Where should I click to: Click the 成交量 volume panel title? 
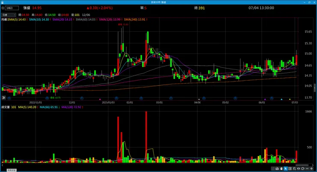(x=6, y=107)
